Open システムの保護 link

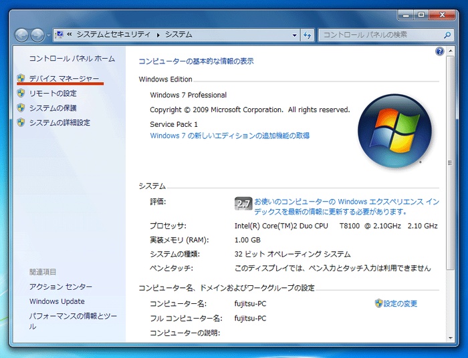pyautogui.click(x=53, y=108)
